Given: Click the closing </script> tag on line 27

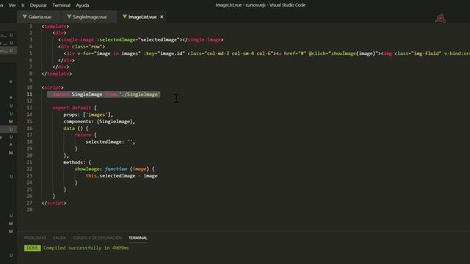Looking at the screenshot, I should 54,203.
